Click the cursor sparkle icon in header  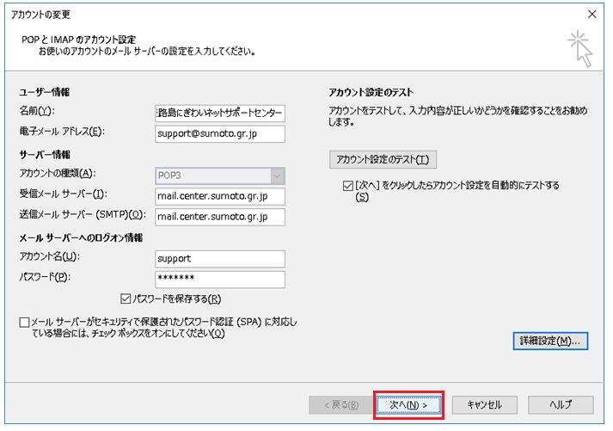point(580,49)
